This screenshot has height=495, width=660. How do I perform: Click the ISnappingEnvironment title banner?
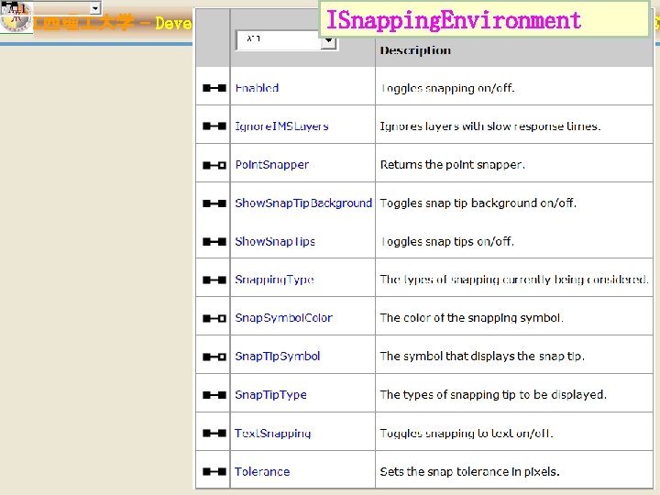(x=484, y=19)
